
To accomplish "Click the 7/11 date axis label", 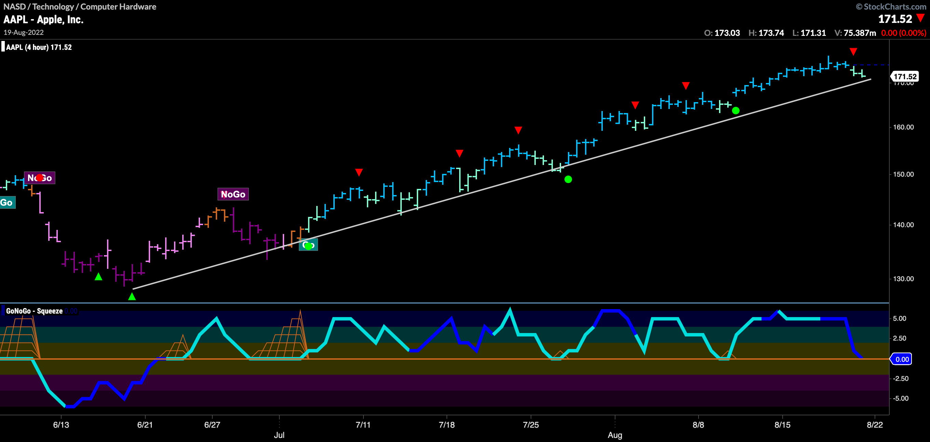I will pos(363,425).
